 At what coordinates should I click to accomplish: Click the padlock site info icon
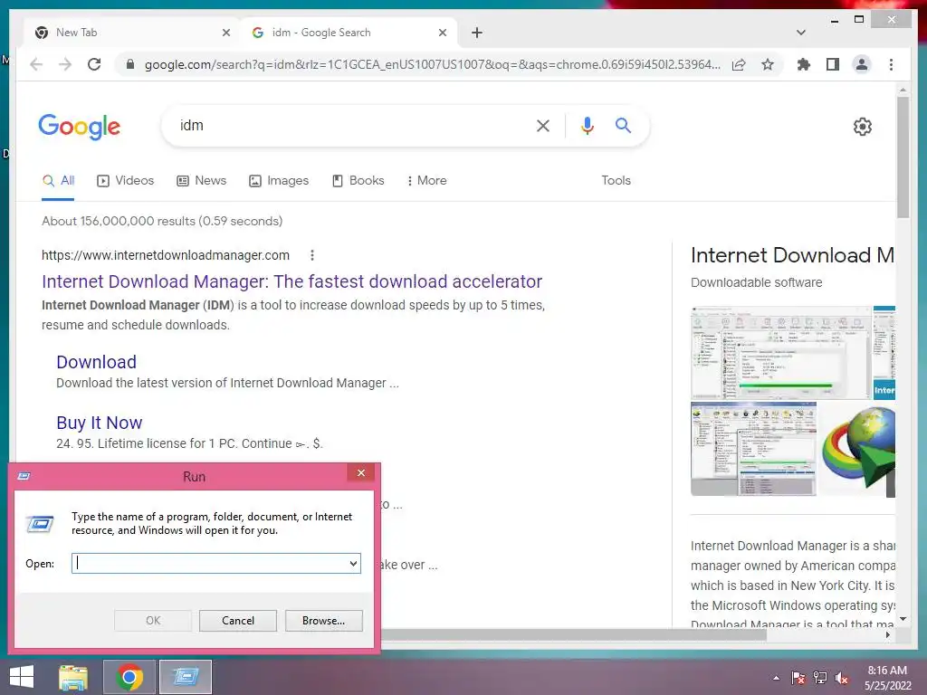pyautogui.click(x=130, y=64)
